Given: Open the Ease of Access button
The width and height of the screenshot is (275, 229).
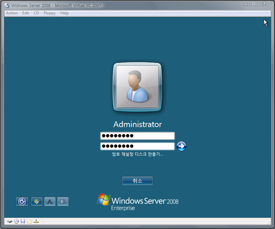Looking at the screenshot, I should coord(22,201).
